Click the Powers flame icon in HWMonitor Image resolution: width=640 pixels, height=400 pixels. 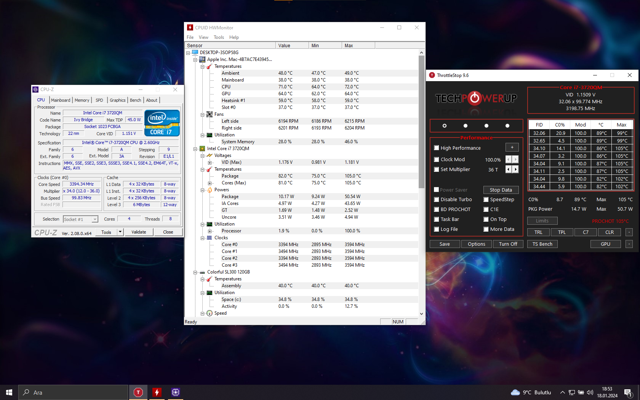[210, 190]
